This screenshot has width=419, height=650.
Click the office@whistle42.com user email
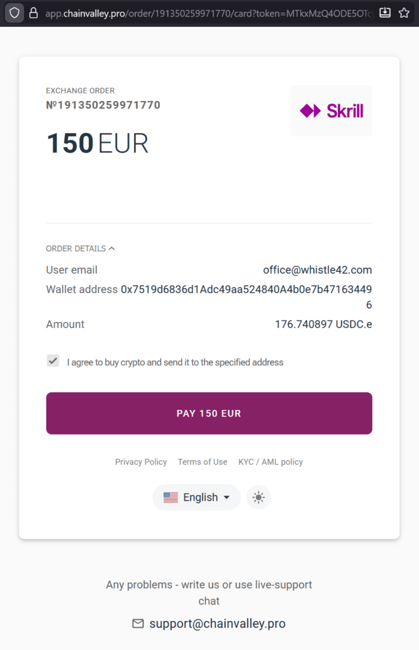click(317, 270)
